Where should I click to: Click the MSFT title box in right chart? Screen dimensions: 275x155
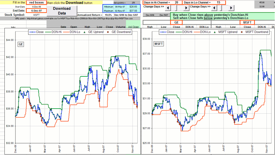[x=159, y=44]
